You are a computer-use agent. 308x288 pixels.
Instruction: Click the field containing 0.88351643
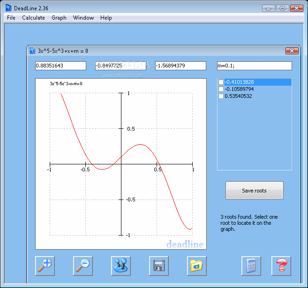pos(60,66)
